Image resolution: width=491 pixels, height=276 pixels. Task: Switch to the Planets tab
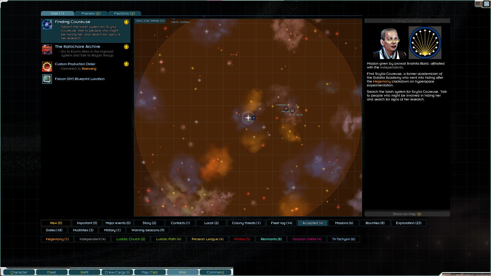point(91,14)
